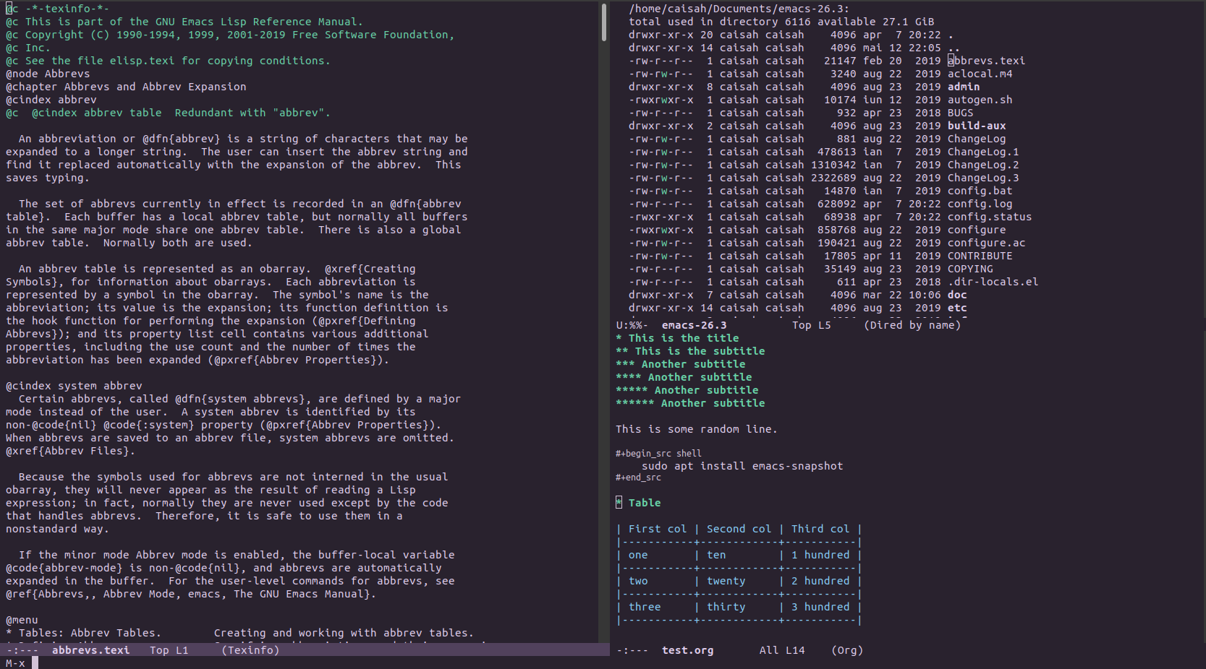The width and height of the screenshot is (1206, 669).
Task: Click the 'All L14' position indicator
Action: click(x=782, y=650)
